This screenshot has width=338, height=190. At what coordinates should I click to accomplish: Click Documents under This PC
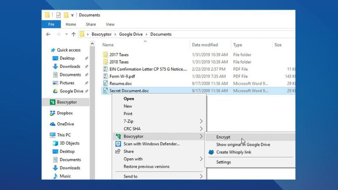pos(70,160)
